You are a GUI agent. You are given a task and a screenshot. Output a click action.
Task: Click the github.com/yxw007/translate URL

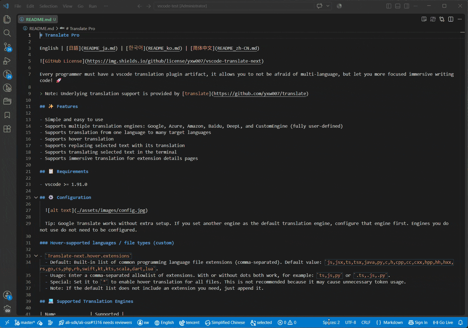[260, 93]
